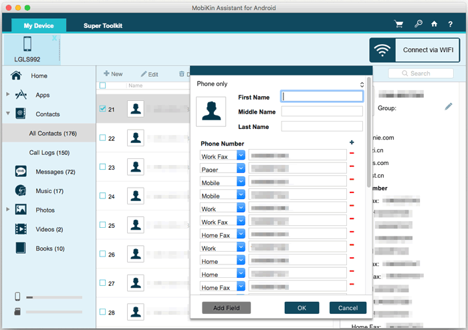Click the WiFi signal icon

[382, 50]
